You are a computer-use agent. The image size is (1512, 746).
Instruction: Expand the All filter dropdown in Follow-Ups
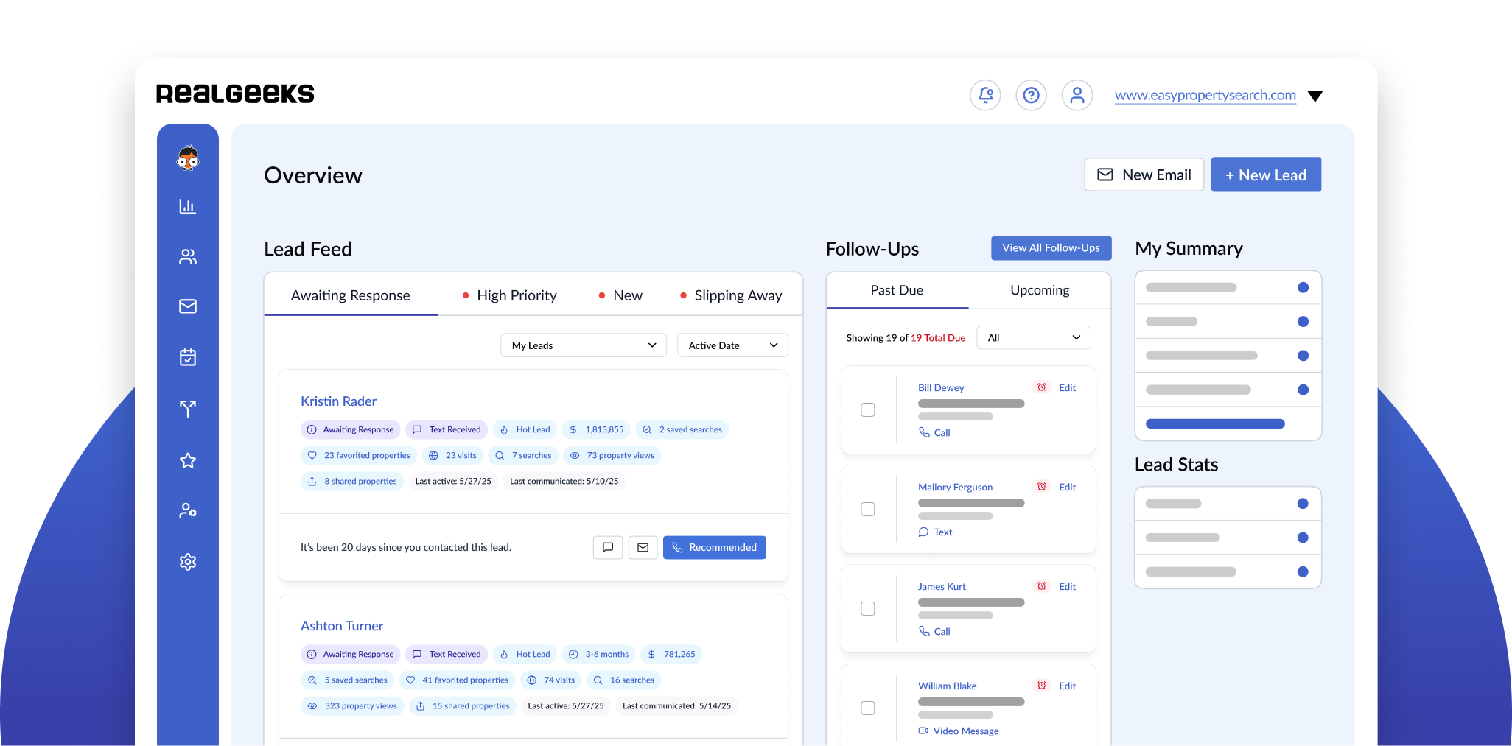(x=1033, y=338)
